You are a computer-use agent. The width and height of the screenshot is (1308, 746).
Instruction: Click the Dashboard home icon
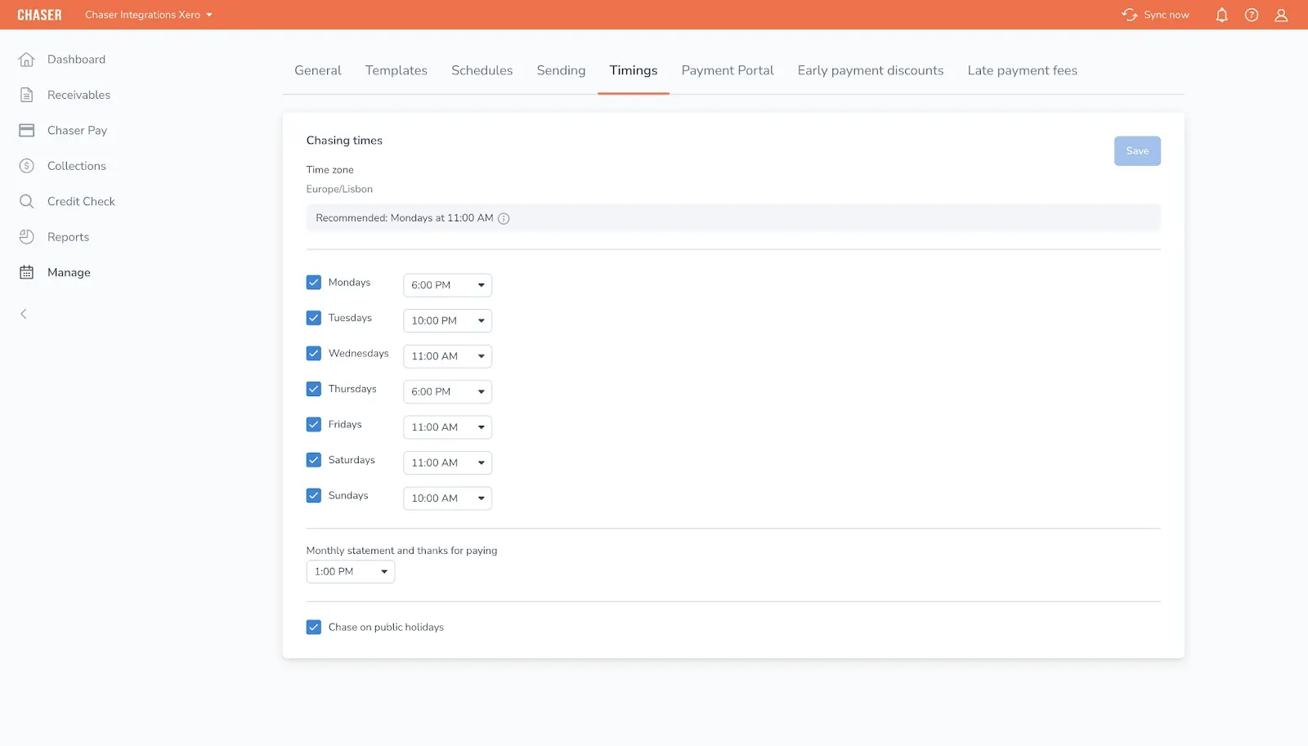tap(26, 60)
